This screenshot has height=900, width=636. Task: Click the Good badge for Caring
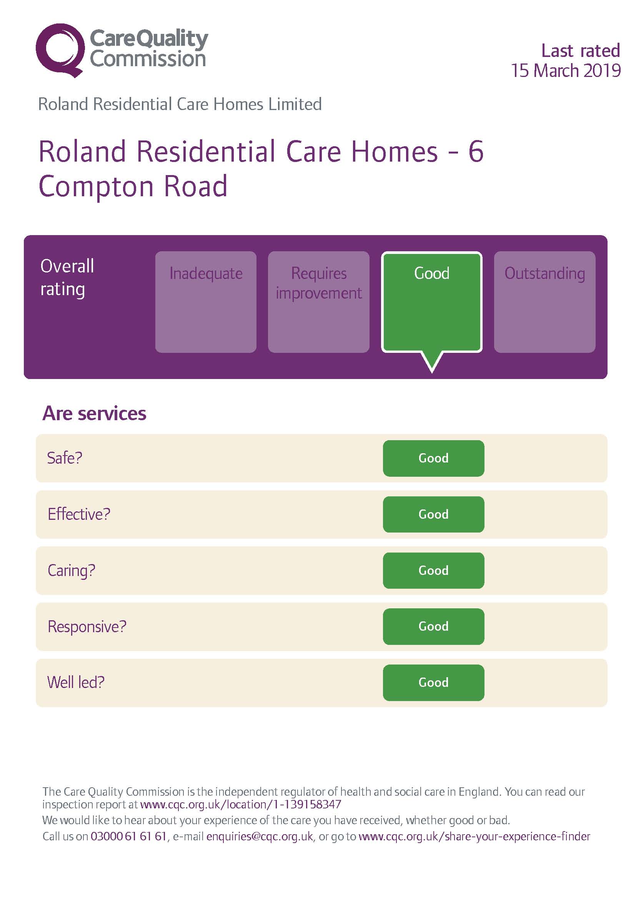coord(433,570)
